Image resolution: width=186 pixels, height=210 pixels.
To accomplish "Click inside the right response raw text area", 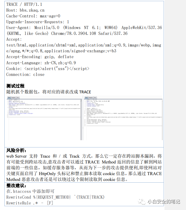I will (x=124, y=120).
